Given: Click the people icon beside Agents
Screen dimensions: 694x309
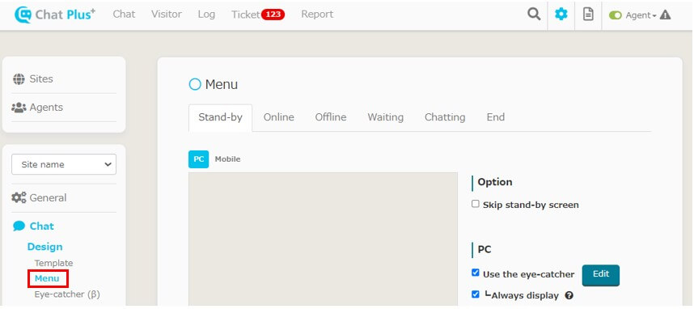Looking at the screenshot, I should (x=19, y=108).
